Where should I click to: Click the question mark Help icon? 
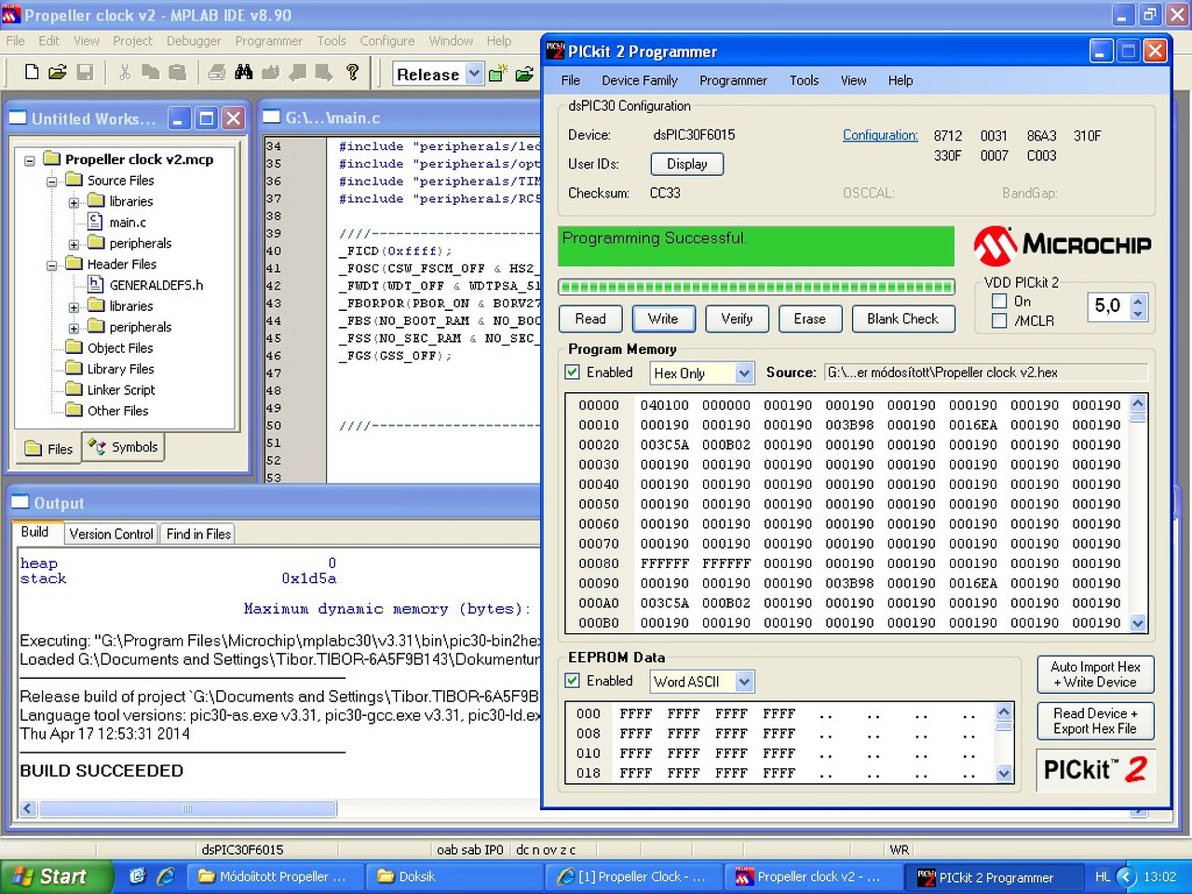pyautogui.click(x=352, y=73)
